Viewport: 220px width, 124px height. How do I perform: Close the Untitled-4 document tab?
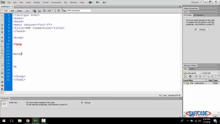(x=12, y=7)
